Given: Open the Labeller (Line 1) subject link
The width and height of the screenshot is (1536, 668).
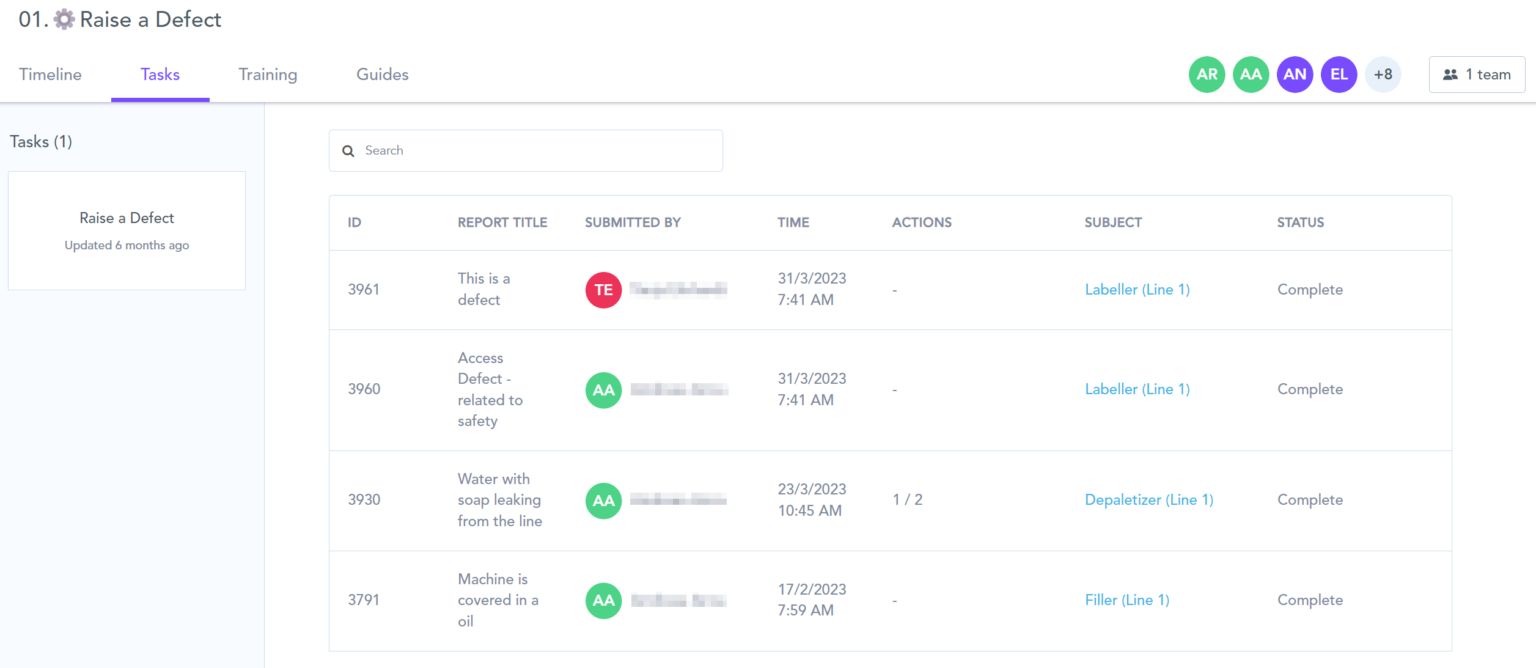Looking at the screenshot, I should coord(1137,289).
